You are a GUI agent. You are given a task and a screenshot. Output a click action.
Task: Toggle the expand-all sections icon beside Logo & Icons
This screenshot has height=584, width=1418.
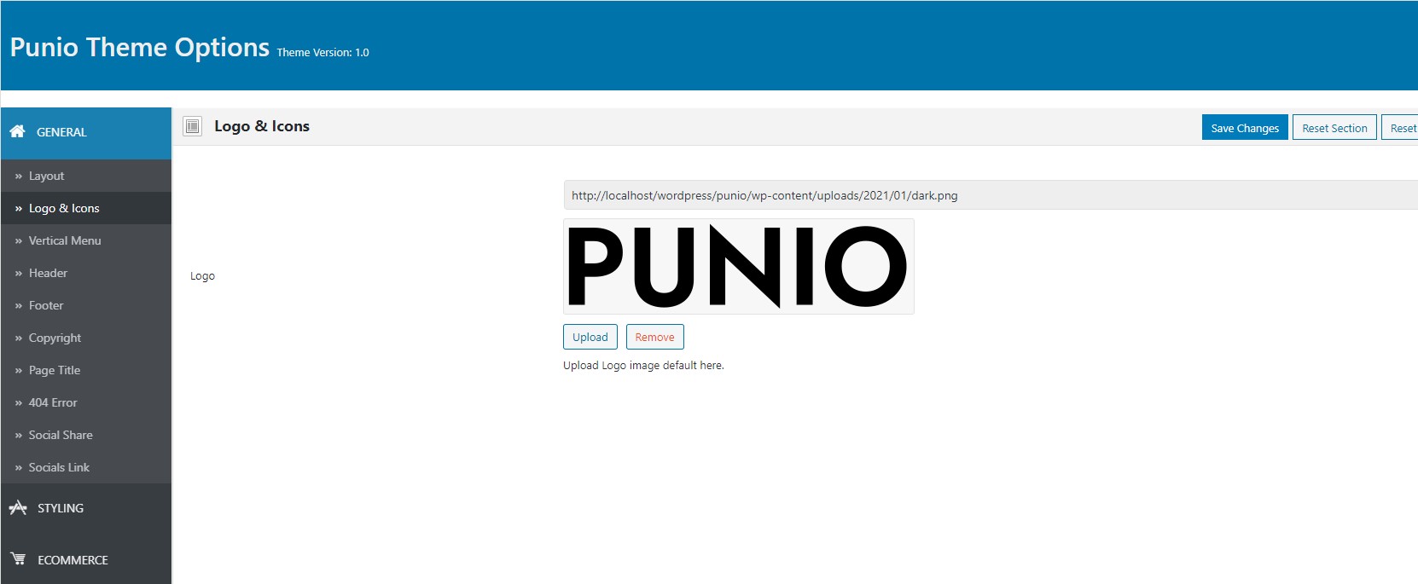193,126
